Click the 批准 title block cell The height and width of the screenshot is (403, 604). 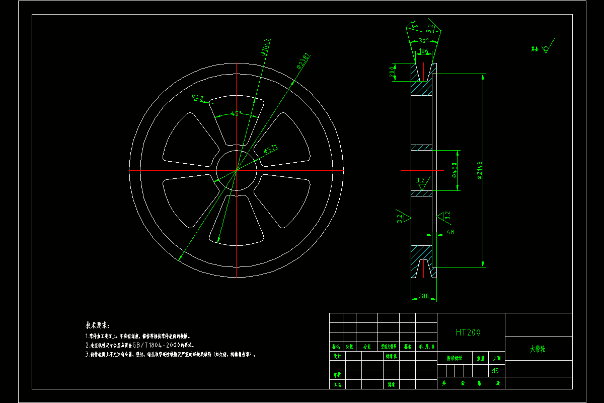[x=392, y=384]
